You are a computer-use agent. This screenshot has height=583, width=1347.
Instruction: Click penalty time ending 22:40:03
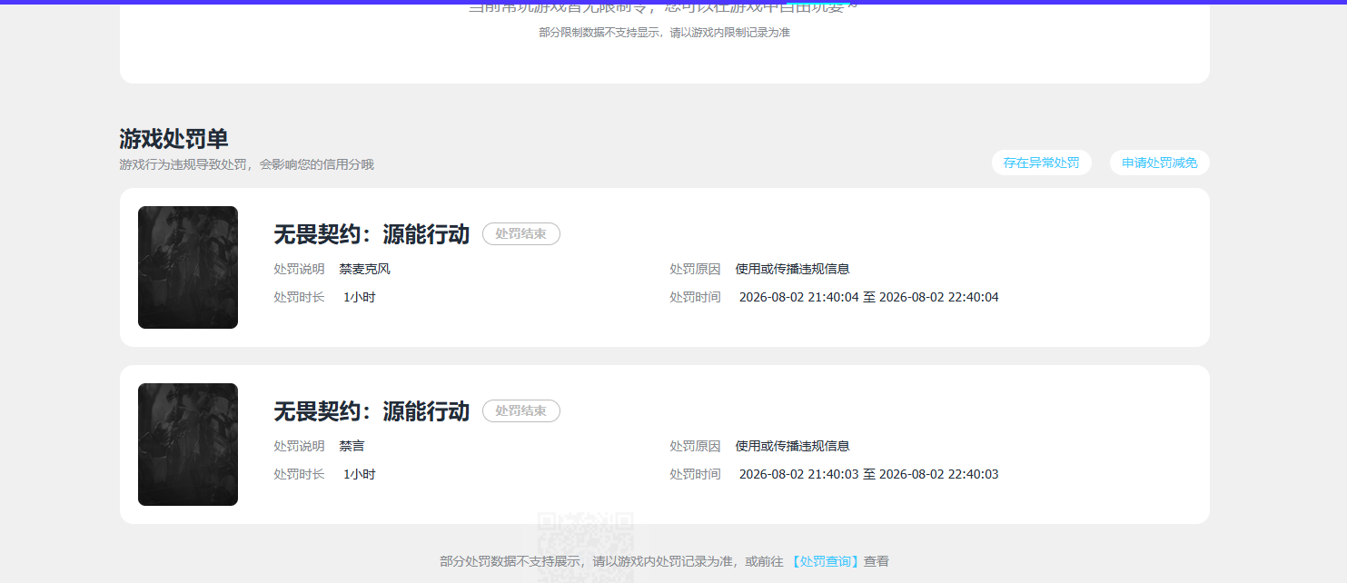point(868,474)
